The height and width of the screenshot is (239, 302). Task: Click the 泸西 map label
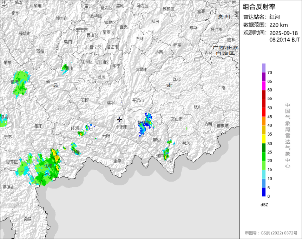[x=159, y=52]
